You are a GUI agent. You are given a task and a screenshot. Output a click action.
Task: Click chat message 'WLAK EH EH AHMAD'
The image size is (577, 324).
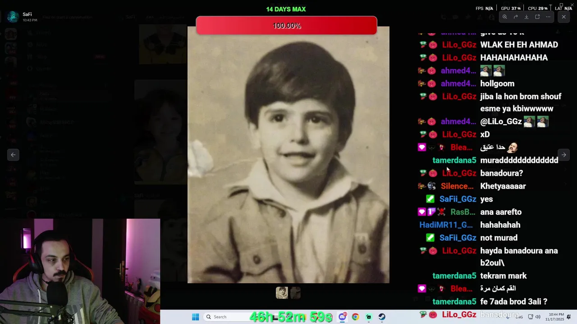pyautogui.click(x=519, y=45)
